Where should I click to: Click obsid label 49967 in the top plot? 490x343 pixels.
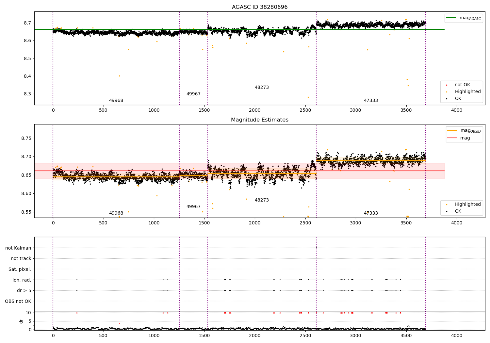(194, 94)
